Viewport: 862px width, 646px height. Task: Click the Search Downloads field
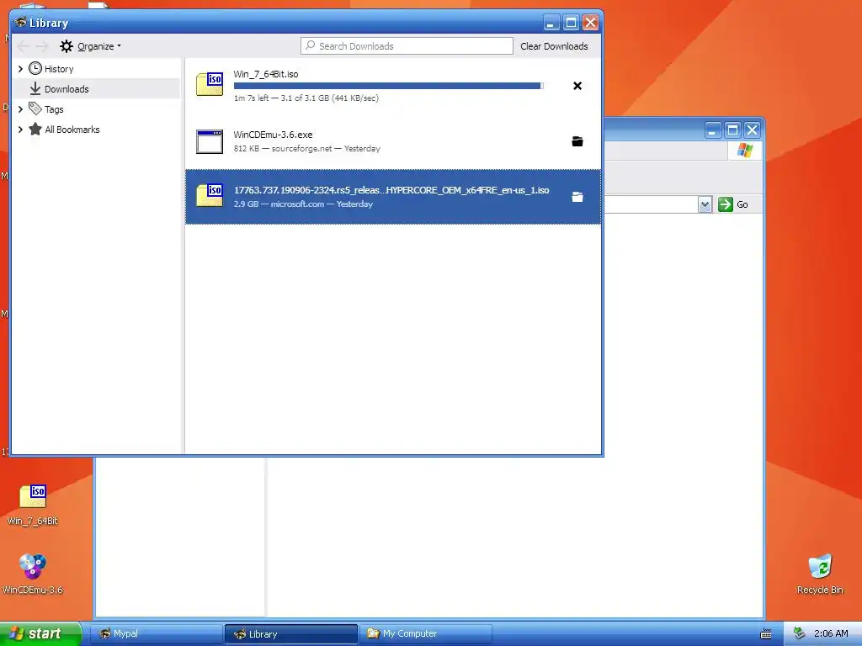coord(407,46)
